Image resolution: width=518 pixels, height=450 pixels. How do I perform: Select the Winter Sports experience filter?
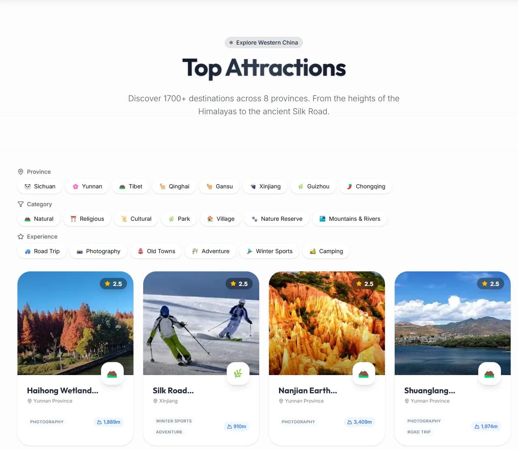269,251
